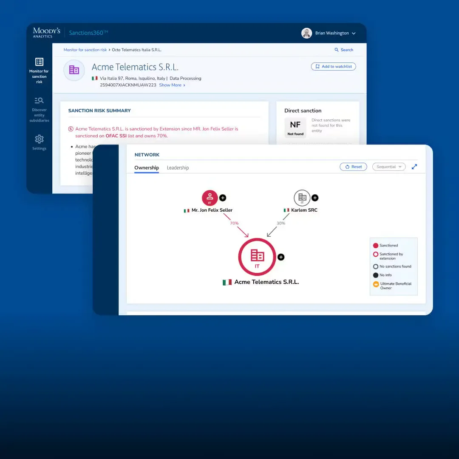Viewport: 459px width, 459px height.
Task: Open Discover entity subsidiaries sidebar icon
Action: coord(39,100)
